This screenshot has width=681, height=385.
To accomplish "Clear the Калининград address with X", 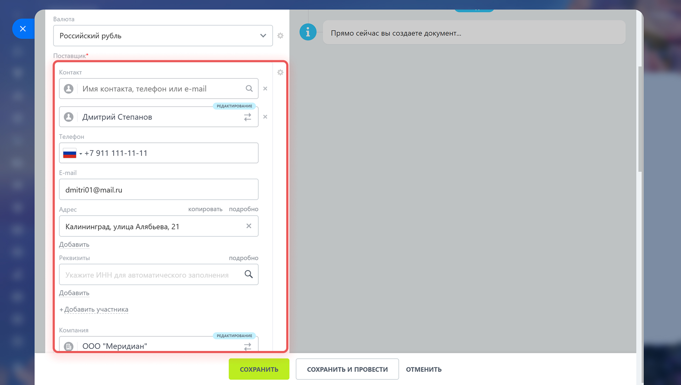I will (x=249, y=226).
